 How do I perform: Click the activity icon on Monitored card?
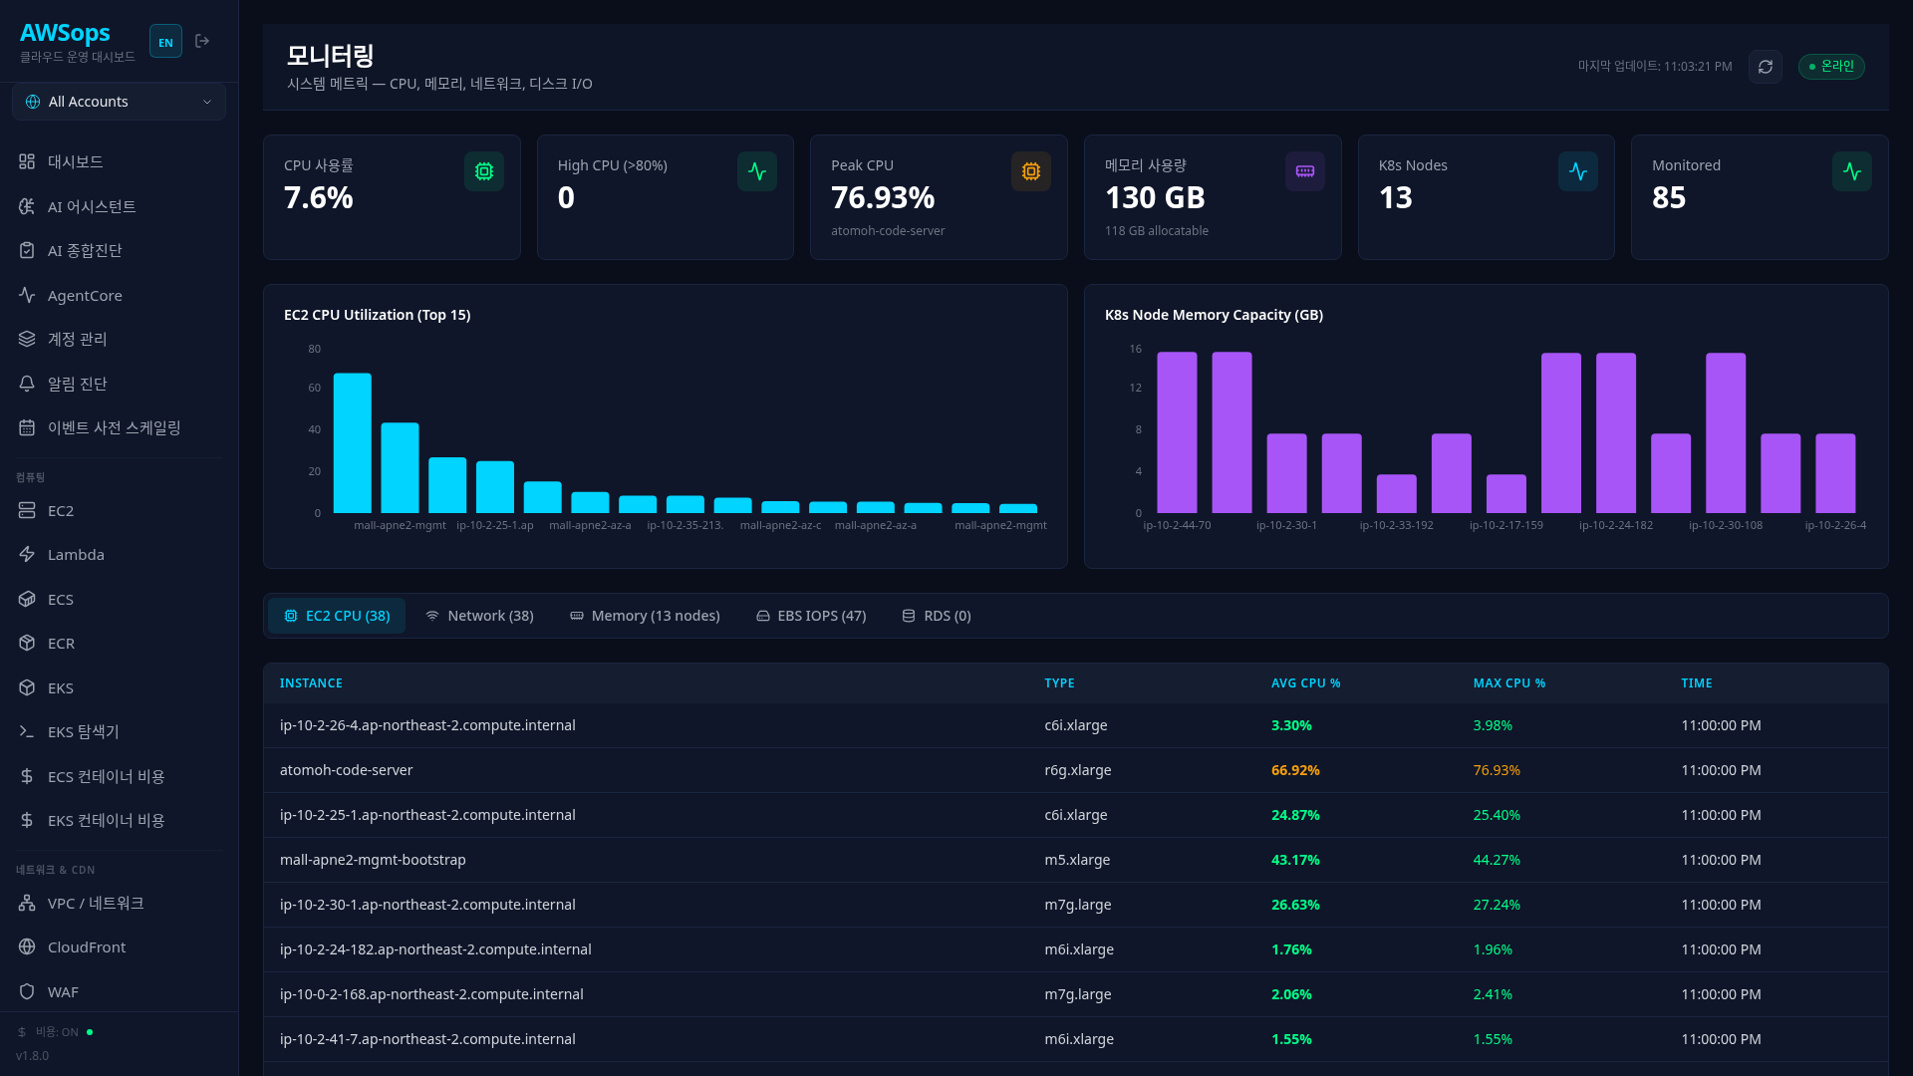point(1851,171)
